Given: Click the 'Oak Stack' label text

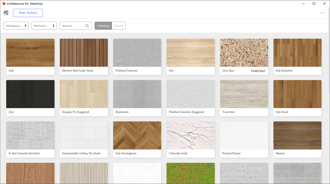Looking at the screenshot, I should [282, 112].
